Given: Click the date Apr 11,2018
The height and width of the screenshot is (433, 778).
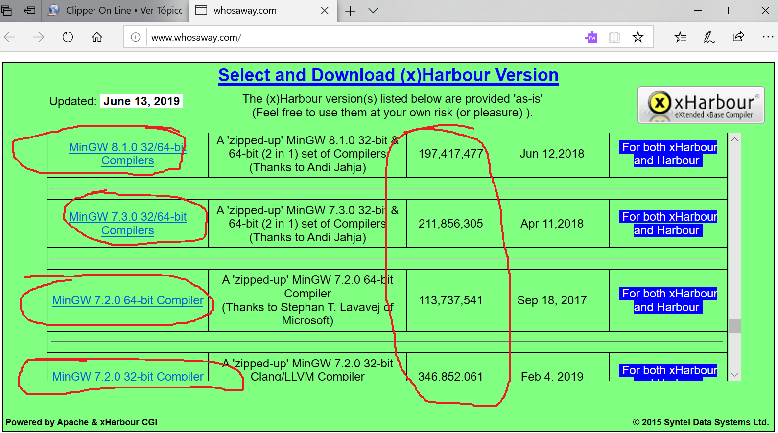Looking at the screenshot, I should 552,224.
